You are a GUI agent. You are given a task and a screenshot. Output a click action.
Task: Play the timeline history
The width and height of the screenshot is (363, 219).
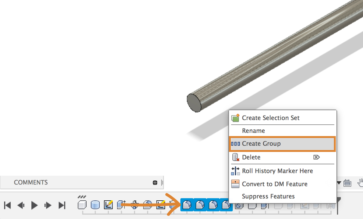(34, 205)
